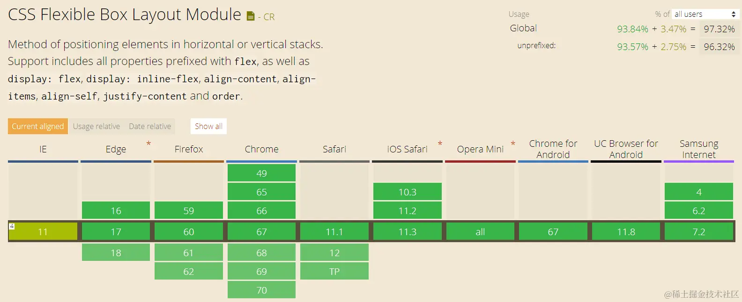Click the IE 11 partial support cell
This screenshot has width=742, height=302.
43,232
